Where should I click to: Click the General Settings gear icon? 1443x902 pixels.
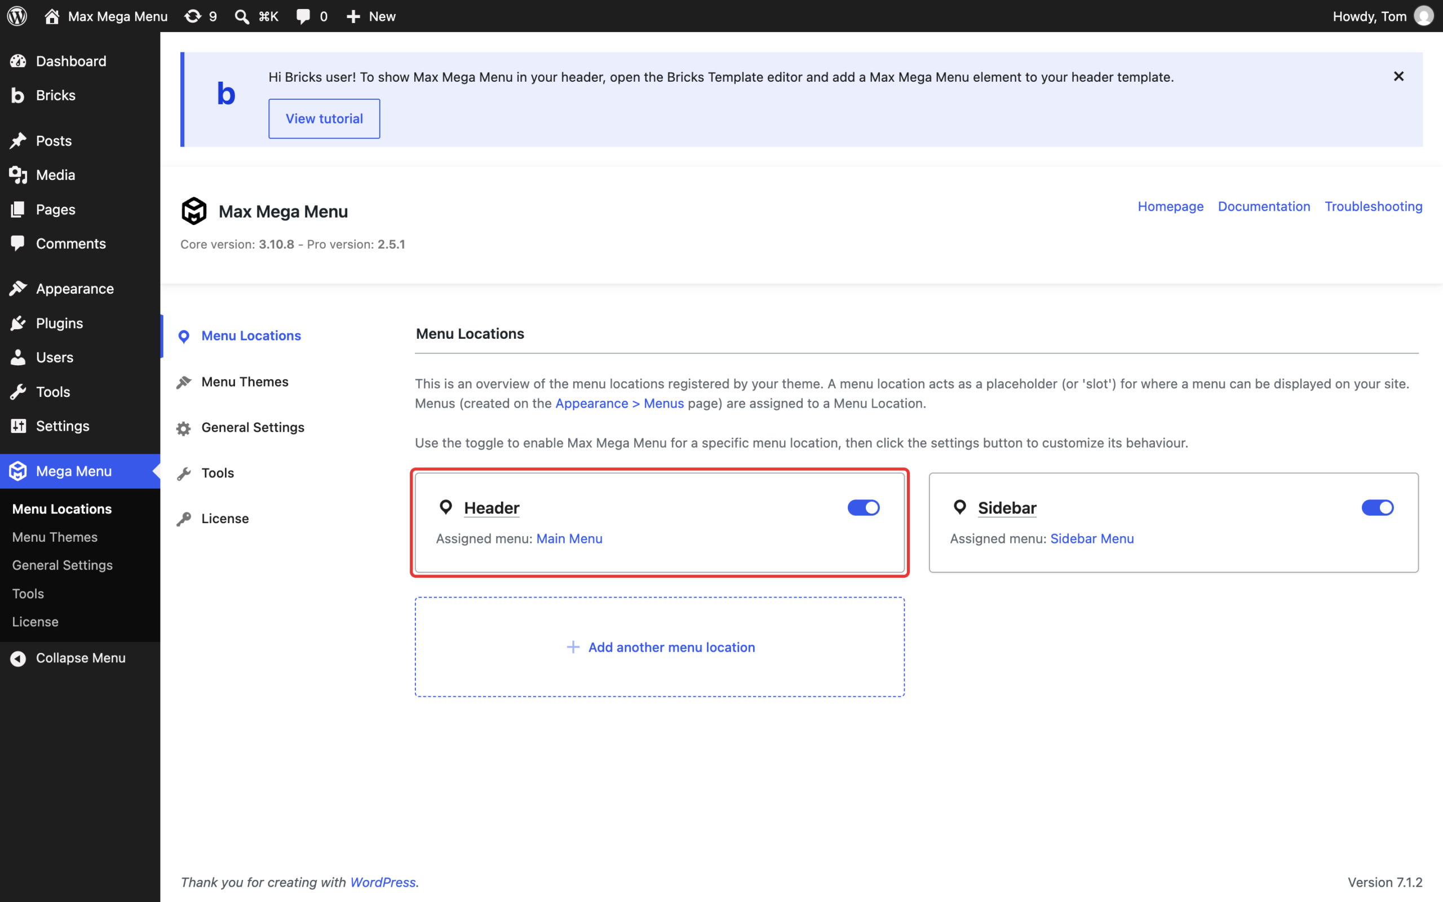point(184,428)
